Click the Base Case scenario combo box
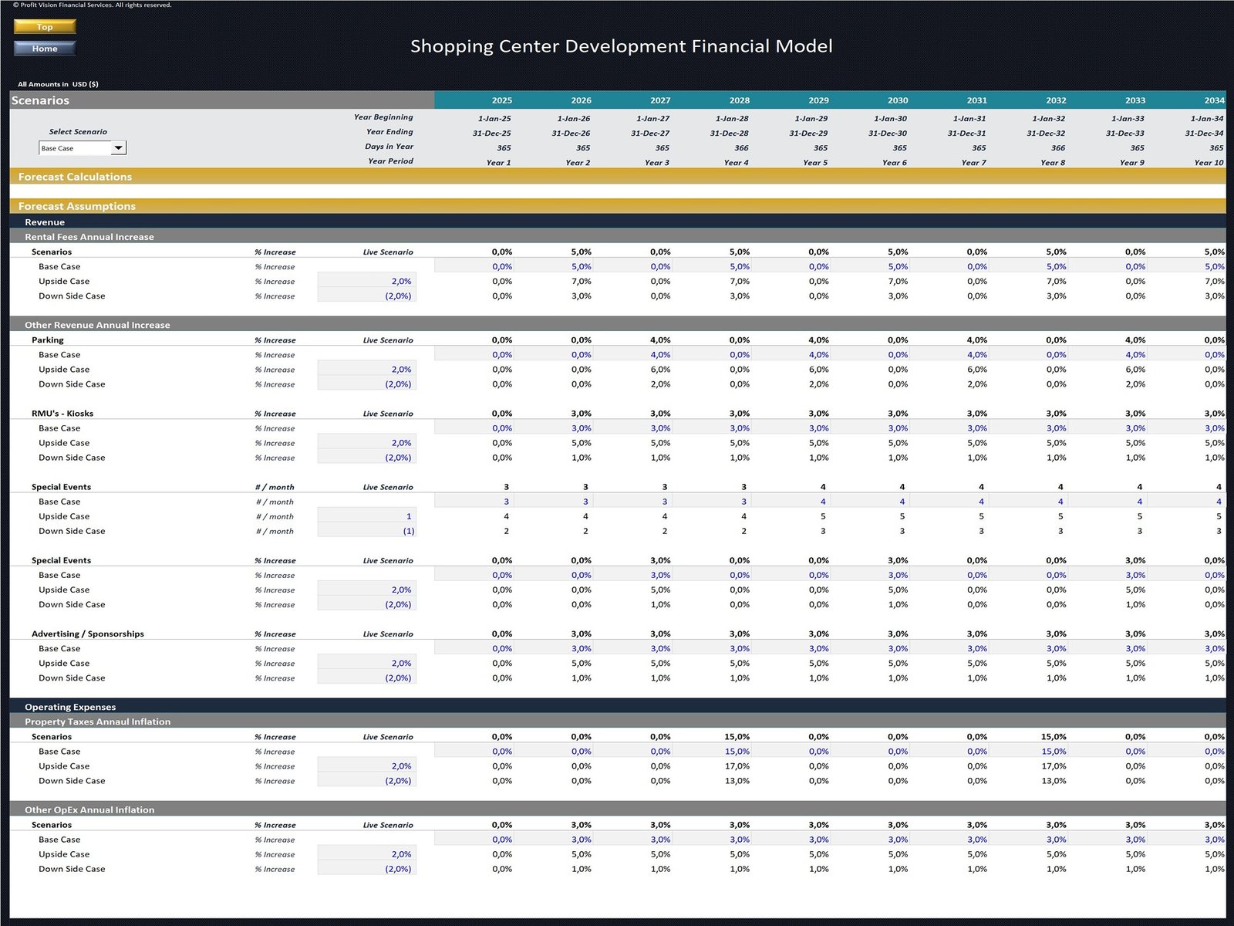 pyautogui.click(x=75, y=148)
